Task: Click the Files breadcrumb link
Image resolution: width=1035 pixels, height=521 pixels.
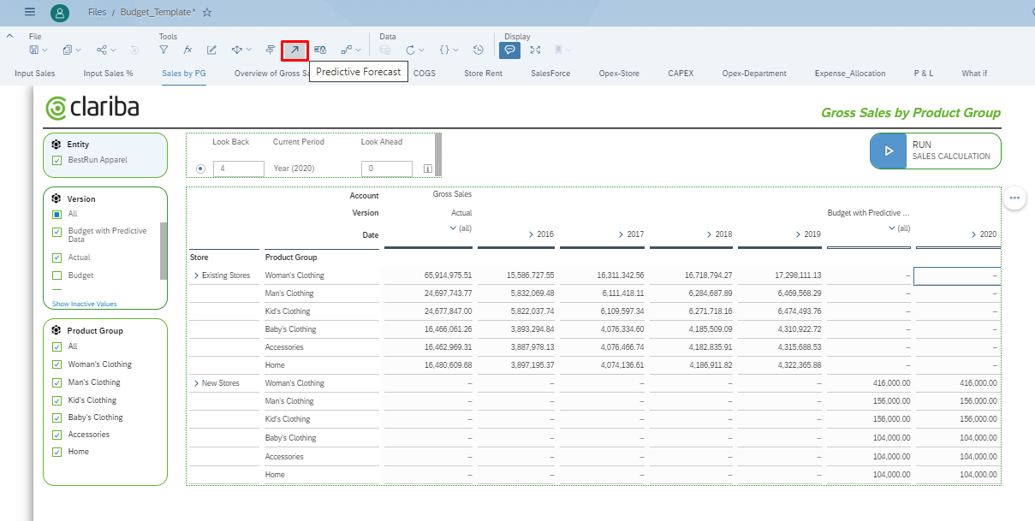Action: (98, 13)
